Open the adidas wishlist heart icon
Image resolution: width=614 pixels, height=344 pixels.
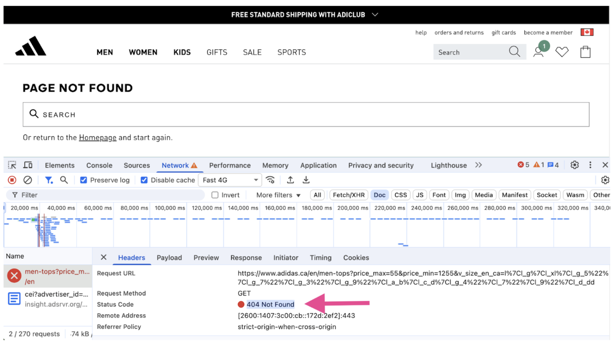click(562, 52)
